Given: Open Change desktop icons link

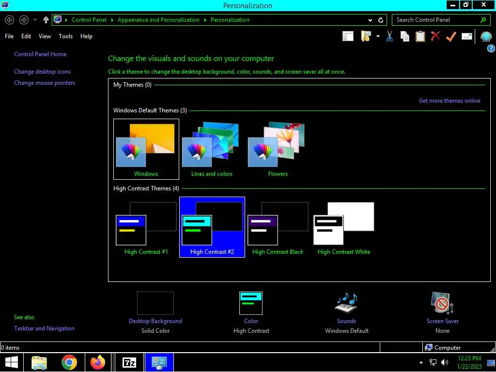Looking at the screenshot, I should click(x=43, y=72).
